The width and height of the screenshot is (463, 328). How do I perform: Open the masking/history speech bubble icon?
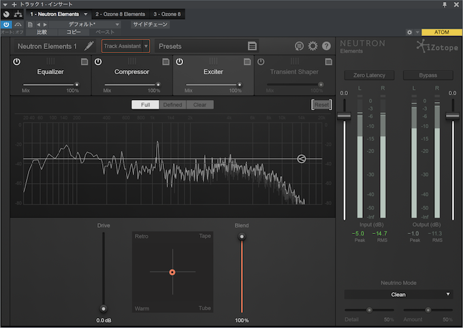(x=299, y=46)
